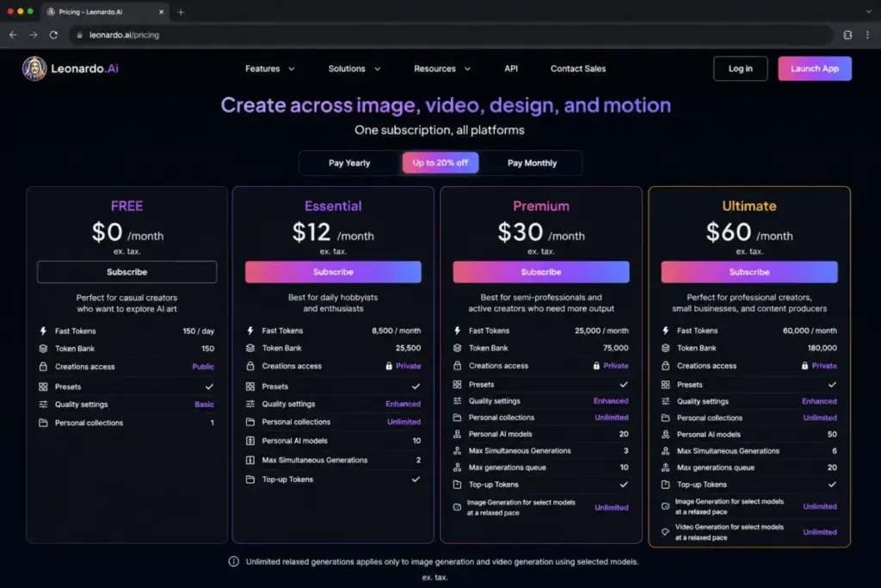The height and width of the screenshot is (588, 881).
Task: Click Private lock icon in Essential plan
Action: click(389, 366)
